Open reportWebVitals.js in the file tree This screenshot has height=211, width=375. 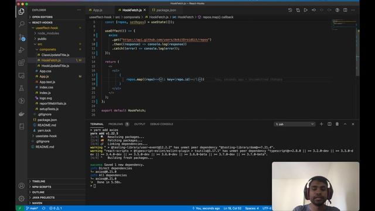(x=53, y=104)
